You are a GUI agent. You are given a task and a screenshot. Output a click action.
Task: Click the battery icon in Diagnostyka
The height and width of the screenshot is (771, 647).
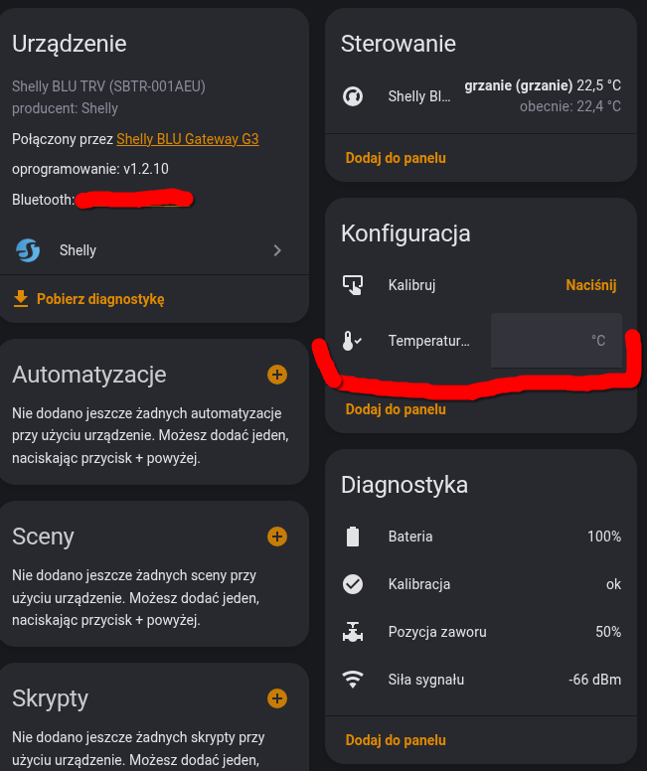353,537
